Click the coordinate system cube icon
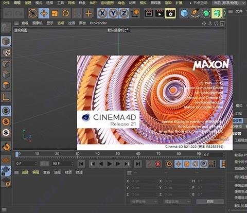The width and height of the screenshot is (247, 213). click(x=135, y=13)
